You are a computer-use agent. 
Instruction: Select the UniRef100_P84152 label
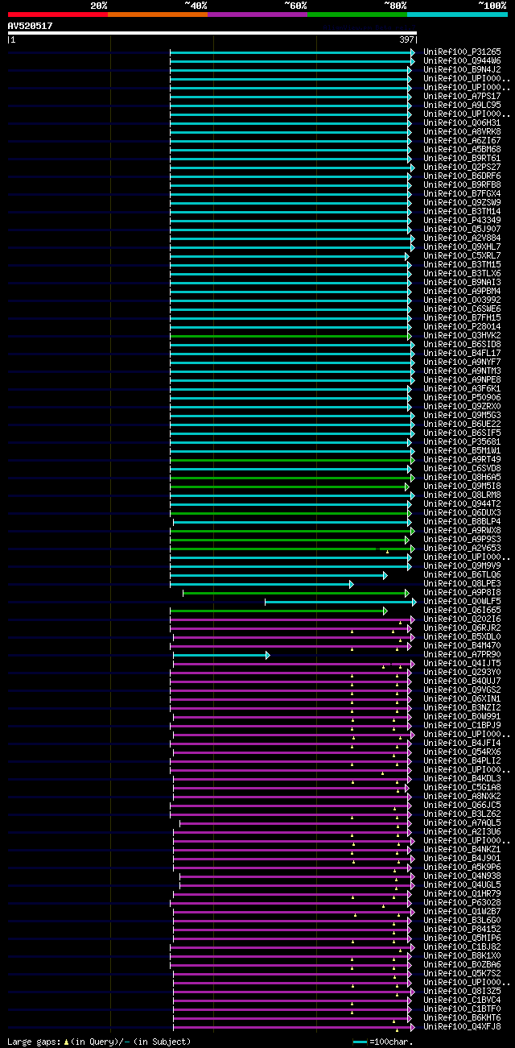point(462,930)
